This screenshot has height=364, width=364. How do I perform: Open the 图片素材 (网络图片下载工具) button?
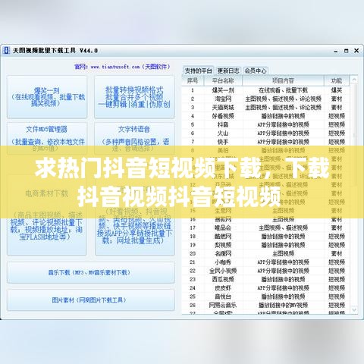point(91,300)
